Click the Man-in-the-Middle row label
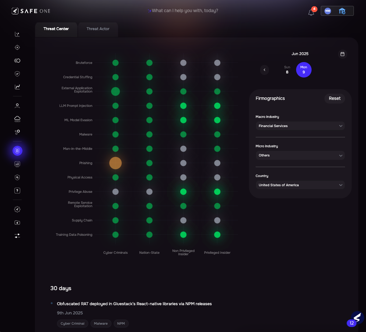 (x=78, y=149)
